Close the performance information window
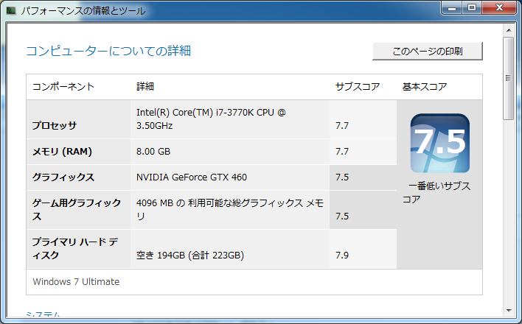 pos(499,7)
